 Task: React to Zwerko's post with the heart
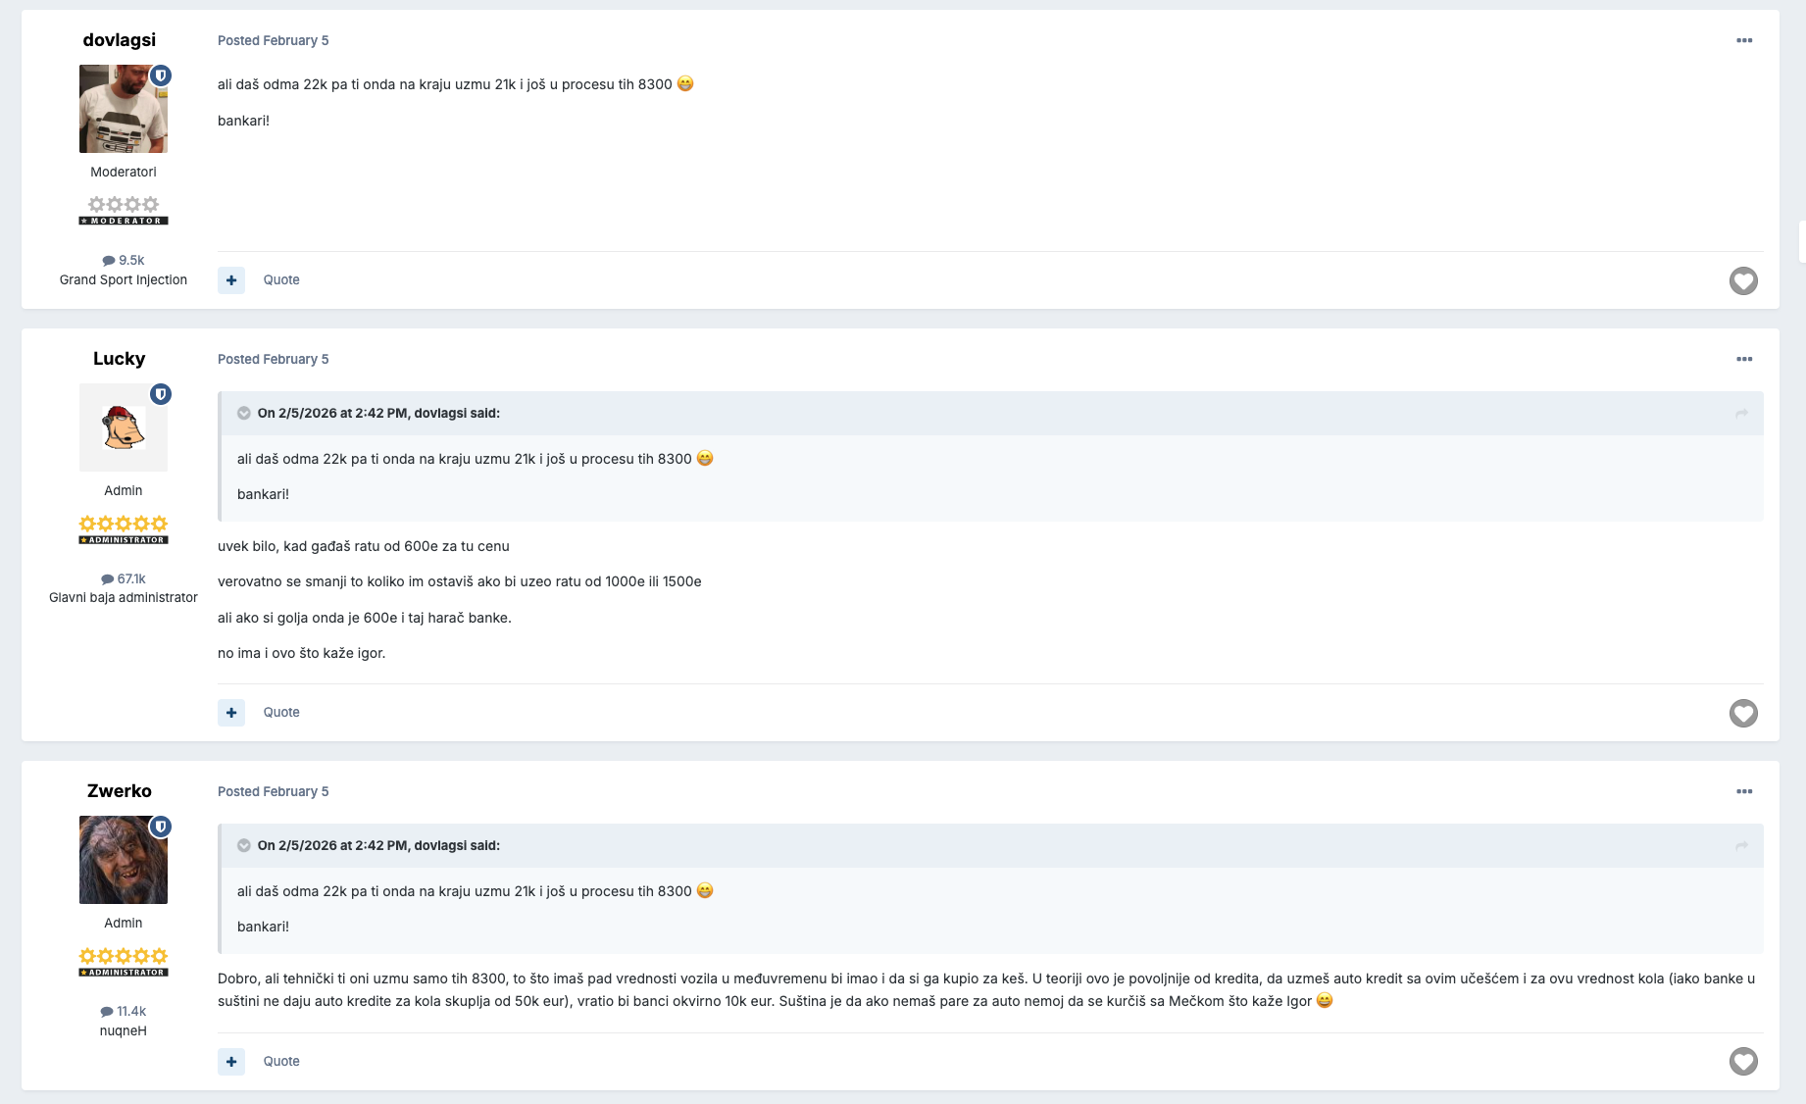coord(1742,1062)
